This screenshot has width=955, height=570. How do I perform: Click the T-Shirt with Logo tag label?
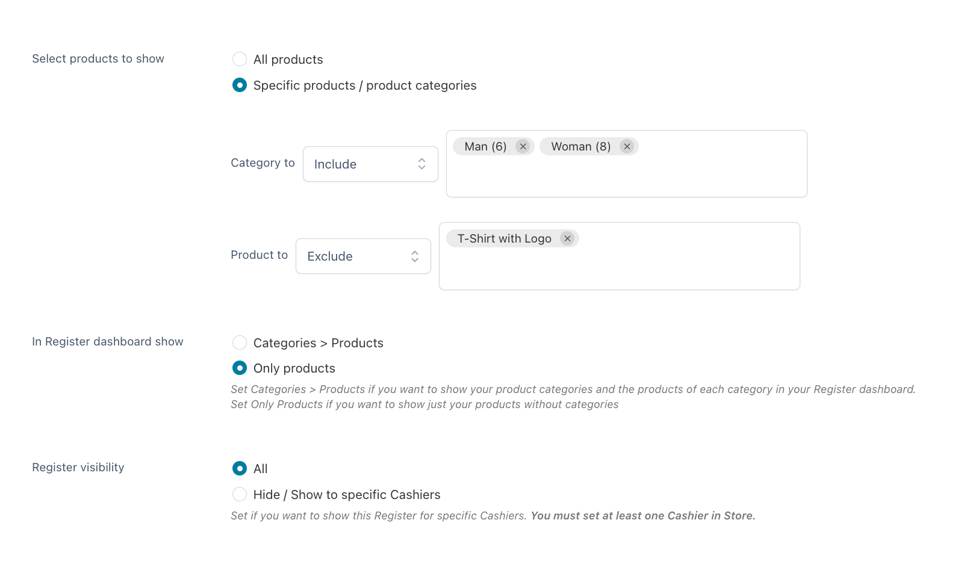click(x=505, y=238)
